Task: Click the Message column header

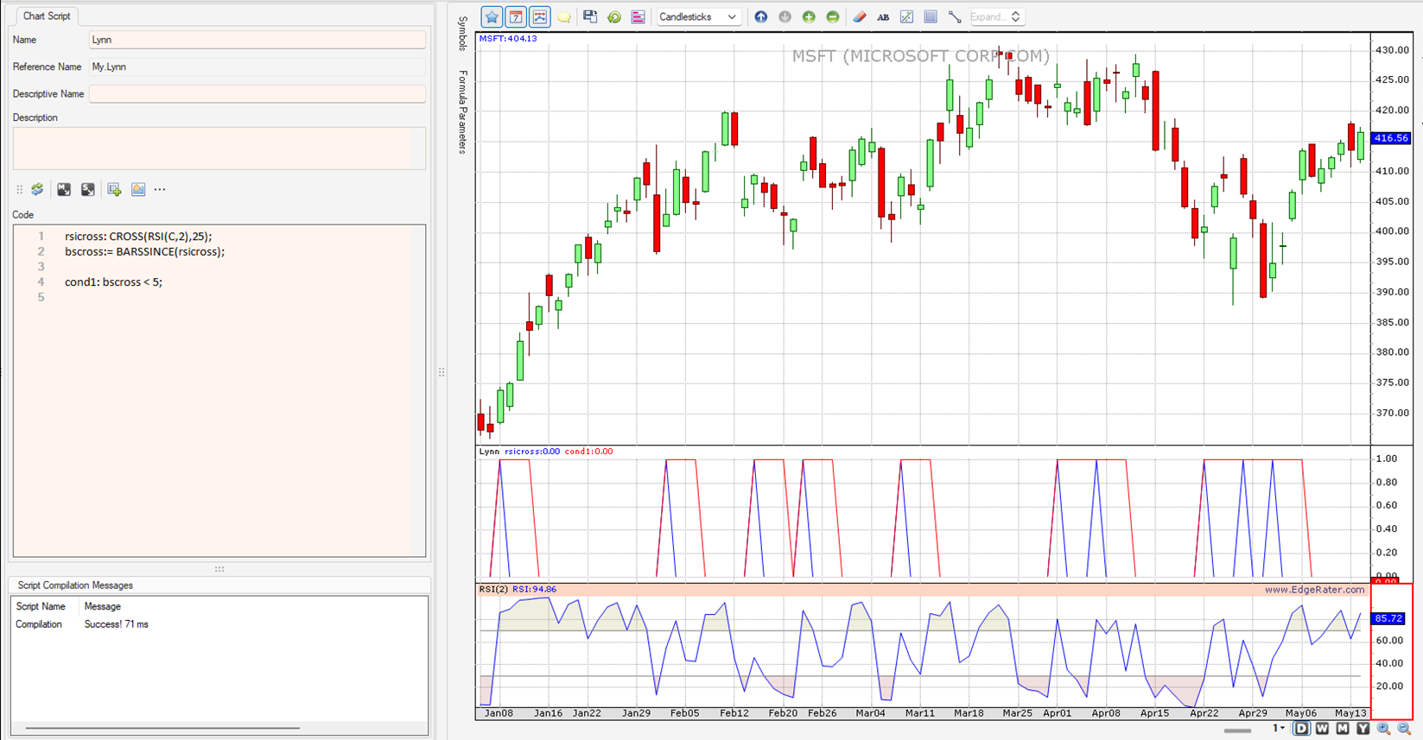Action: click(x=103, y=606)
